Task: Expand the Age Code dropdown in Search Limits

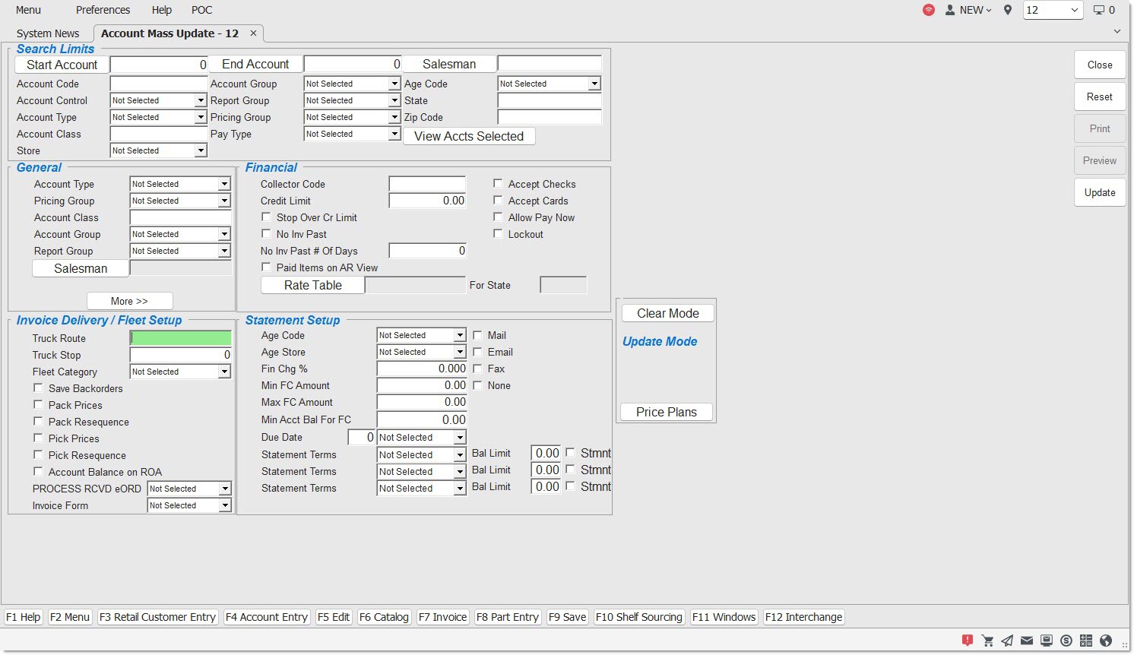Action: tap(594, 84)
